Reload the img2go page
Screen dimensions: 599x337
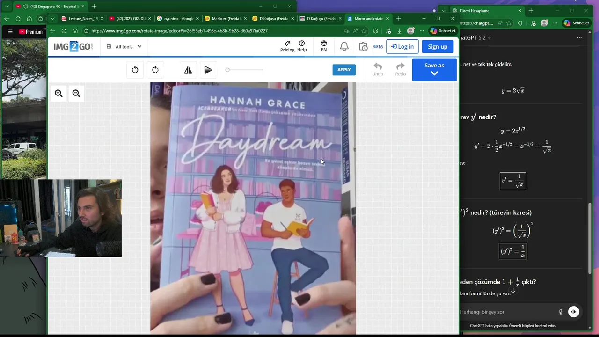tap(64, 31)
